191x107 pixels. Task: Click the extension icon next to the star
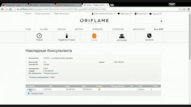point(184,9)
